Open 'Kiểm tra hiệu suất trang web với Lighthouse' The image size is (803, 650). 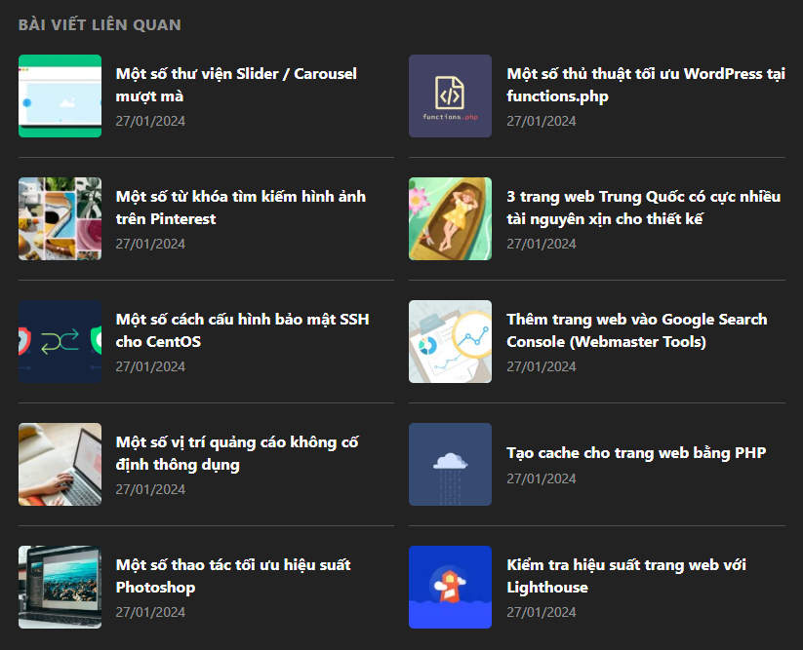(x=626, y=576)
